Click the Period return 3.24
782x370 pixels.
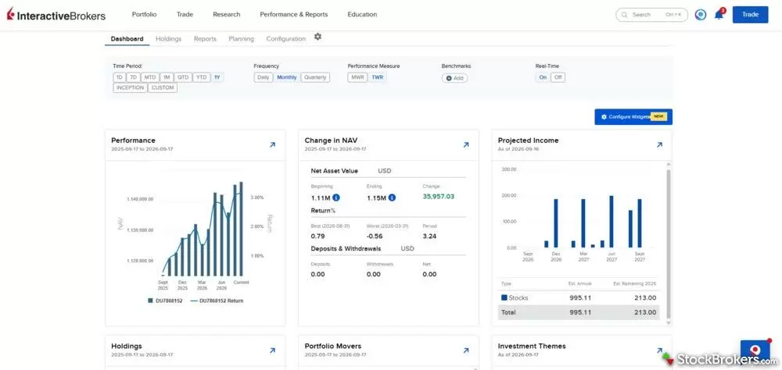429,236
